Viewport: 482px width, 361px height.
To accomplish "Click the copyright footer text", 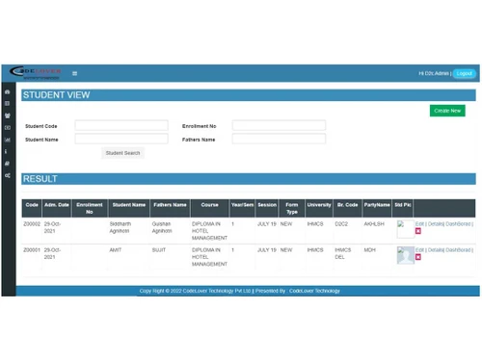I will tap(240, 291).
